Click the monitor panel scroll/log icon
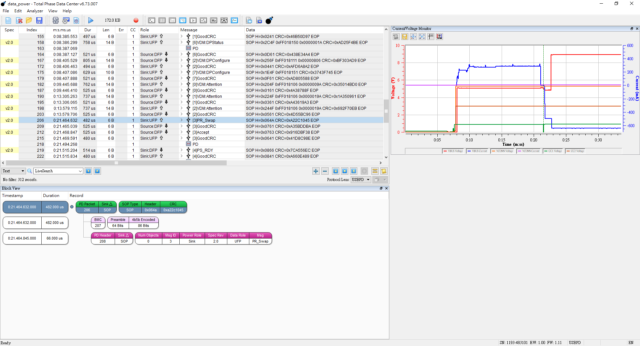Image resolution: width=640 pixels, height=346 pixels. [396, 37]
